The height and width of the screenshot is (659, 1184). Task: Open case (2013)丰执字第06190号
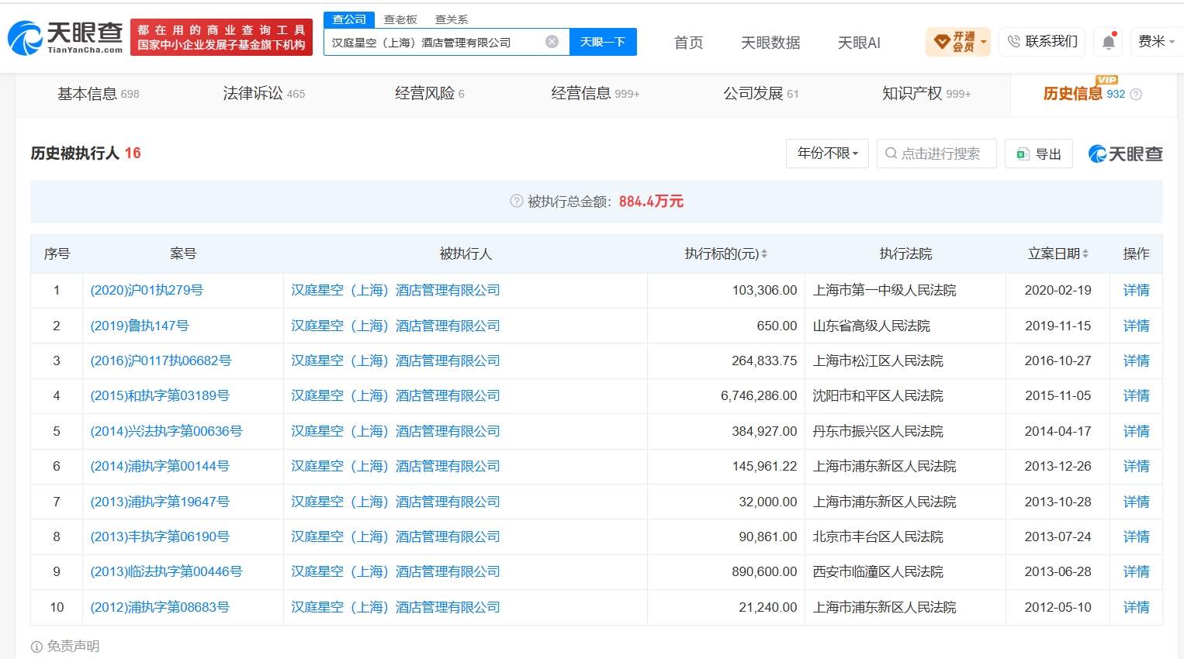tap(160, 537)
